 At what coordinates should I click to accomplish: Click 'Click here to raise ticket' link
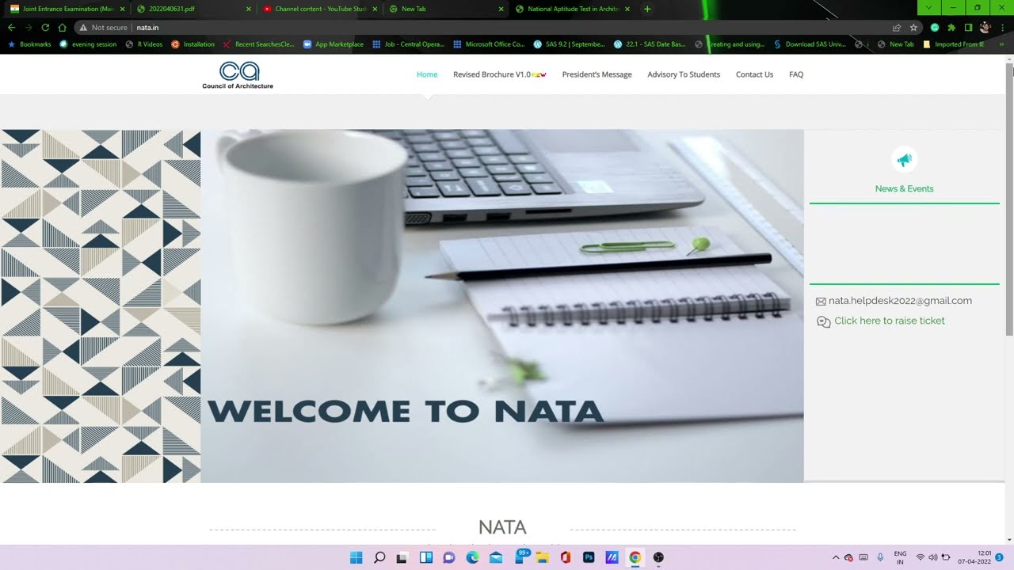click(890, 321)
